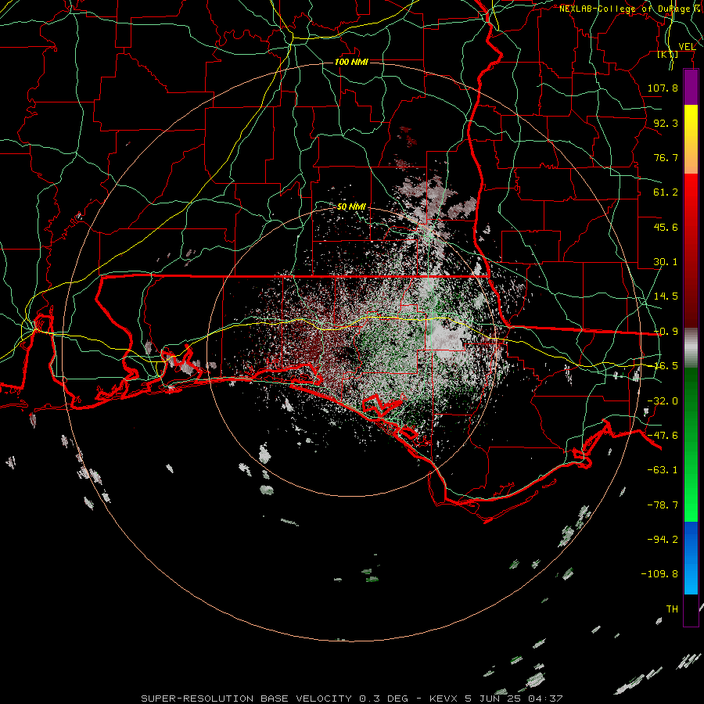
Task: Click the "VEL" legend heading
Action: tap(687, 46)
